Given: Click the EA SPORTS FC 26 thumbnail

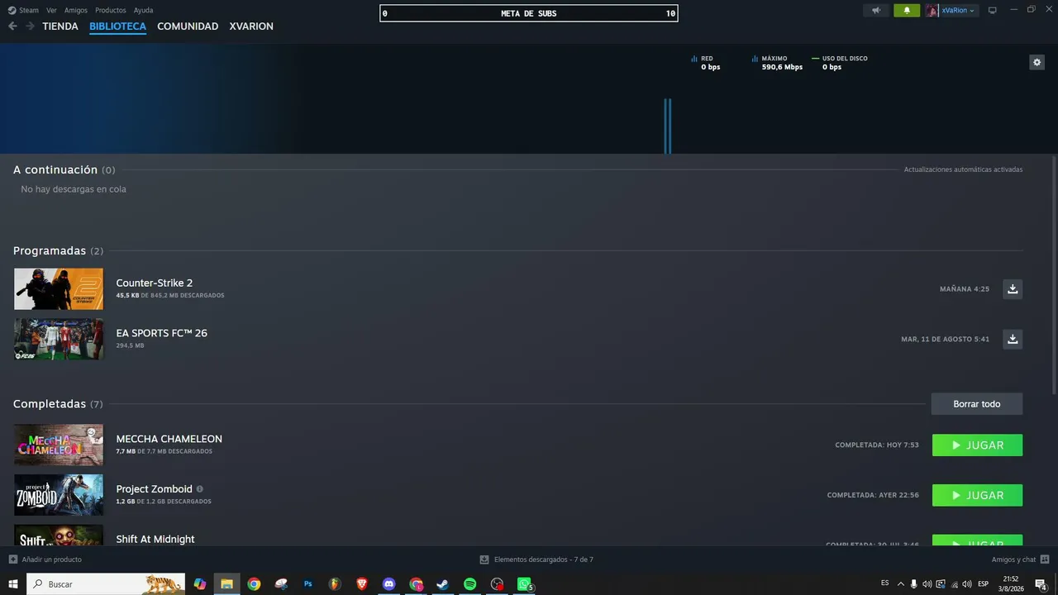Looking at the screenshot, I should click(x=59, y=339).
